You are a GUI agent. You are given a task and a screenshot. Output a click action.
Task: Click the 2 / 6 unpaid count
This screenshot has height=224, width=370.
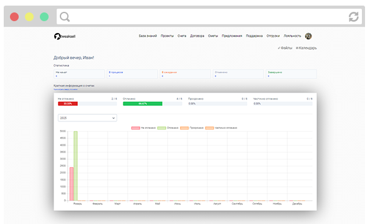[x=114, y=99]
